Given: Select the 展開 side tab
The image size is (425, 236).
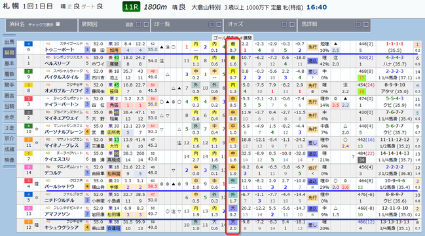Looking at the screenshot, I should [x=9, y=52].
